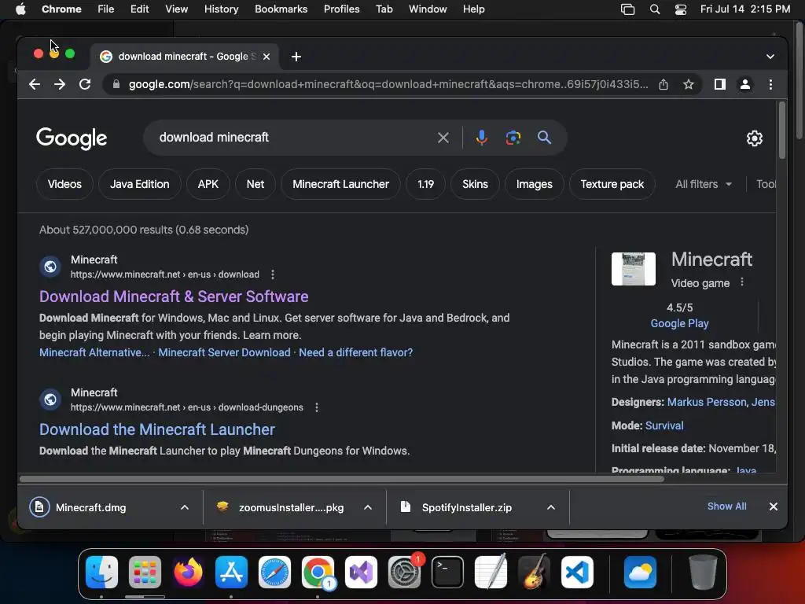805x604 pixels.
Task: Open 'Download the Minecraft Launcher' result
Action: point(157,429)
